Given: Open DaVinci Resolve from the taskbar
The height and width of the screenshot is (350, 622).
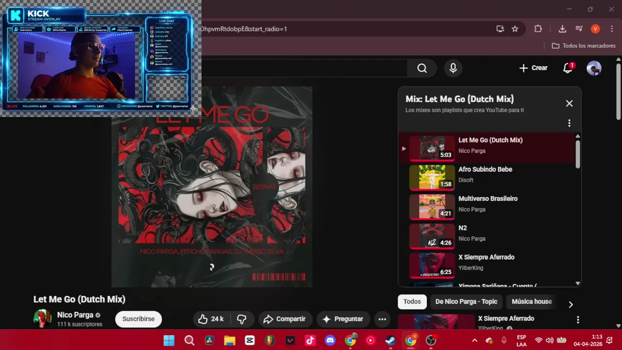Looking at the screenshot, I should coord(209,340).
